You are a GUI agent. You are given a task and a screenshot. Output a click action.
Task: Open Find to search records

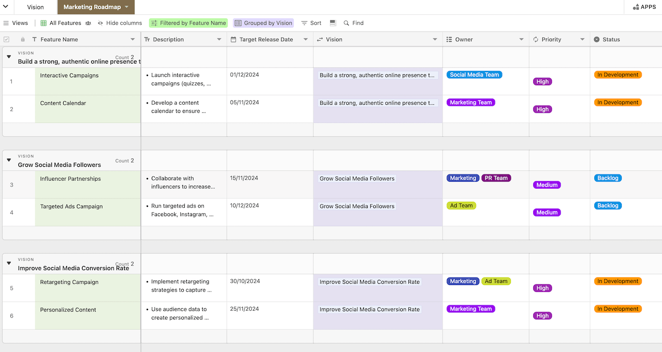[x=353, y=23]
